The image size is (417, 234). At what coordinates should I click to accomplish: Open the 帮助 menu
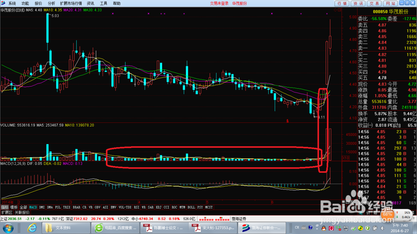click(116, 3)
